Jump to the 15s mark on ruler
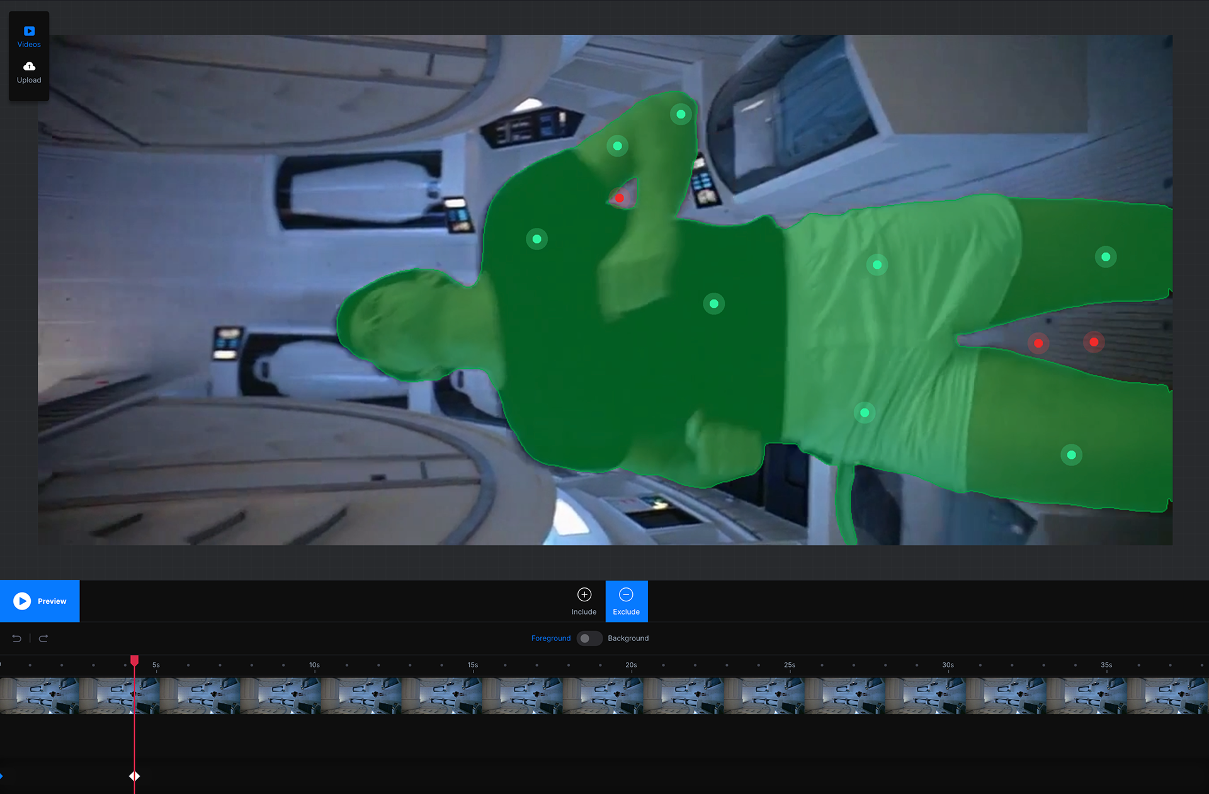1209x794 pixels. 473,665
